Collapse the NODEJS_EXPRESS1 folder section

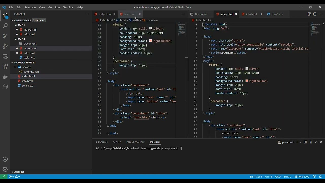12,62
